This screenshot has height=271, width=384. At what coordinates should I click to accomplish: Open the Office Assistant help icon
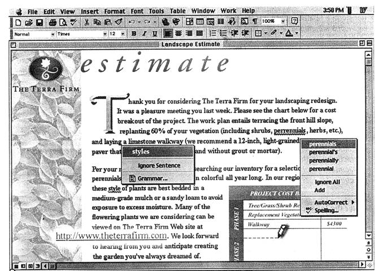click(x=294, y=21)
